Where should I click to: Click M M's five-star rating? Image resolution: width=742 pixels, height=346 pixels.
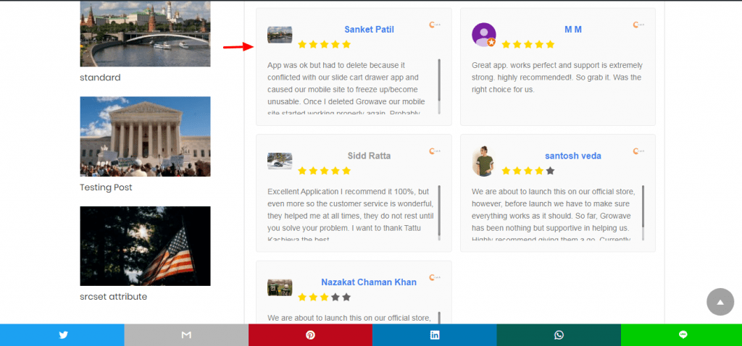528,44
